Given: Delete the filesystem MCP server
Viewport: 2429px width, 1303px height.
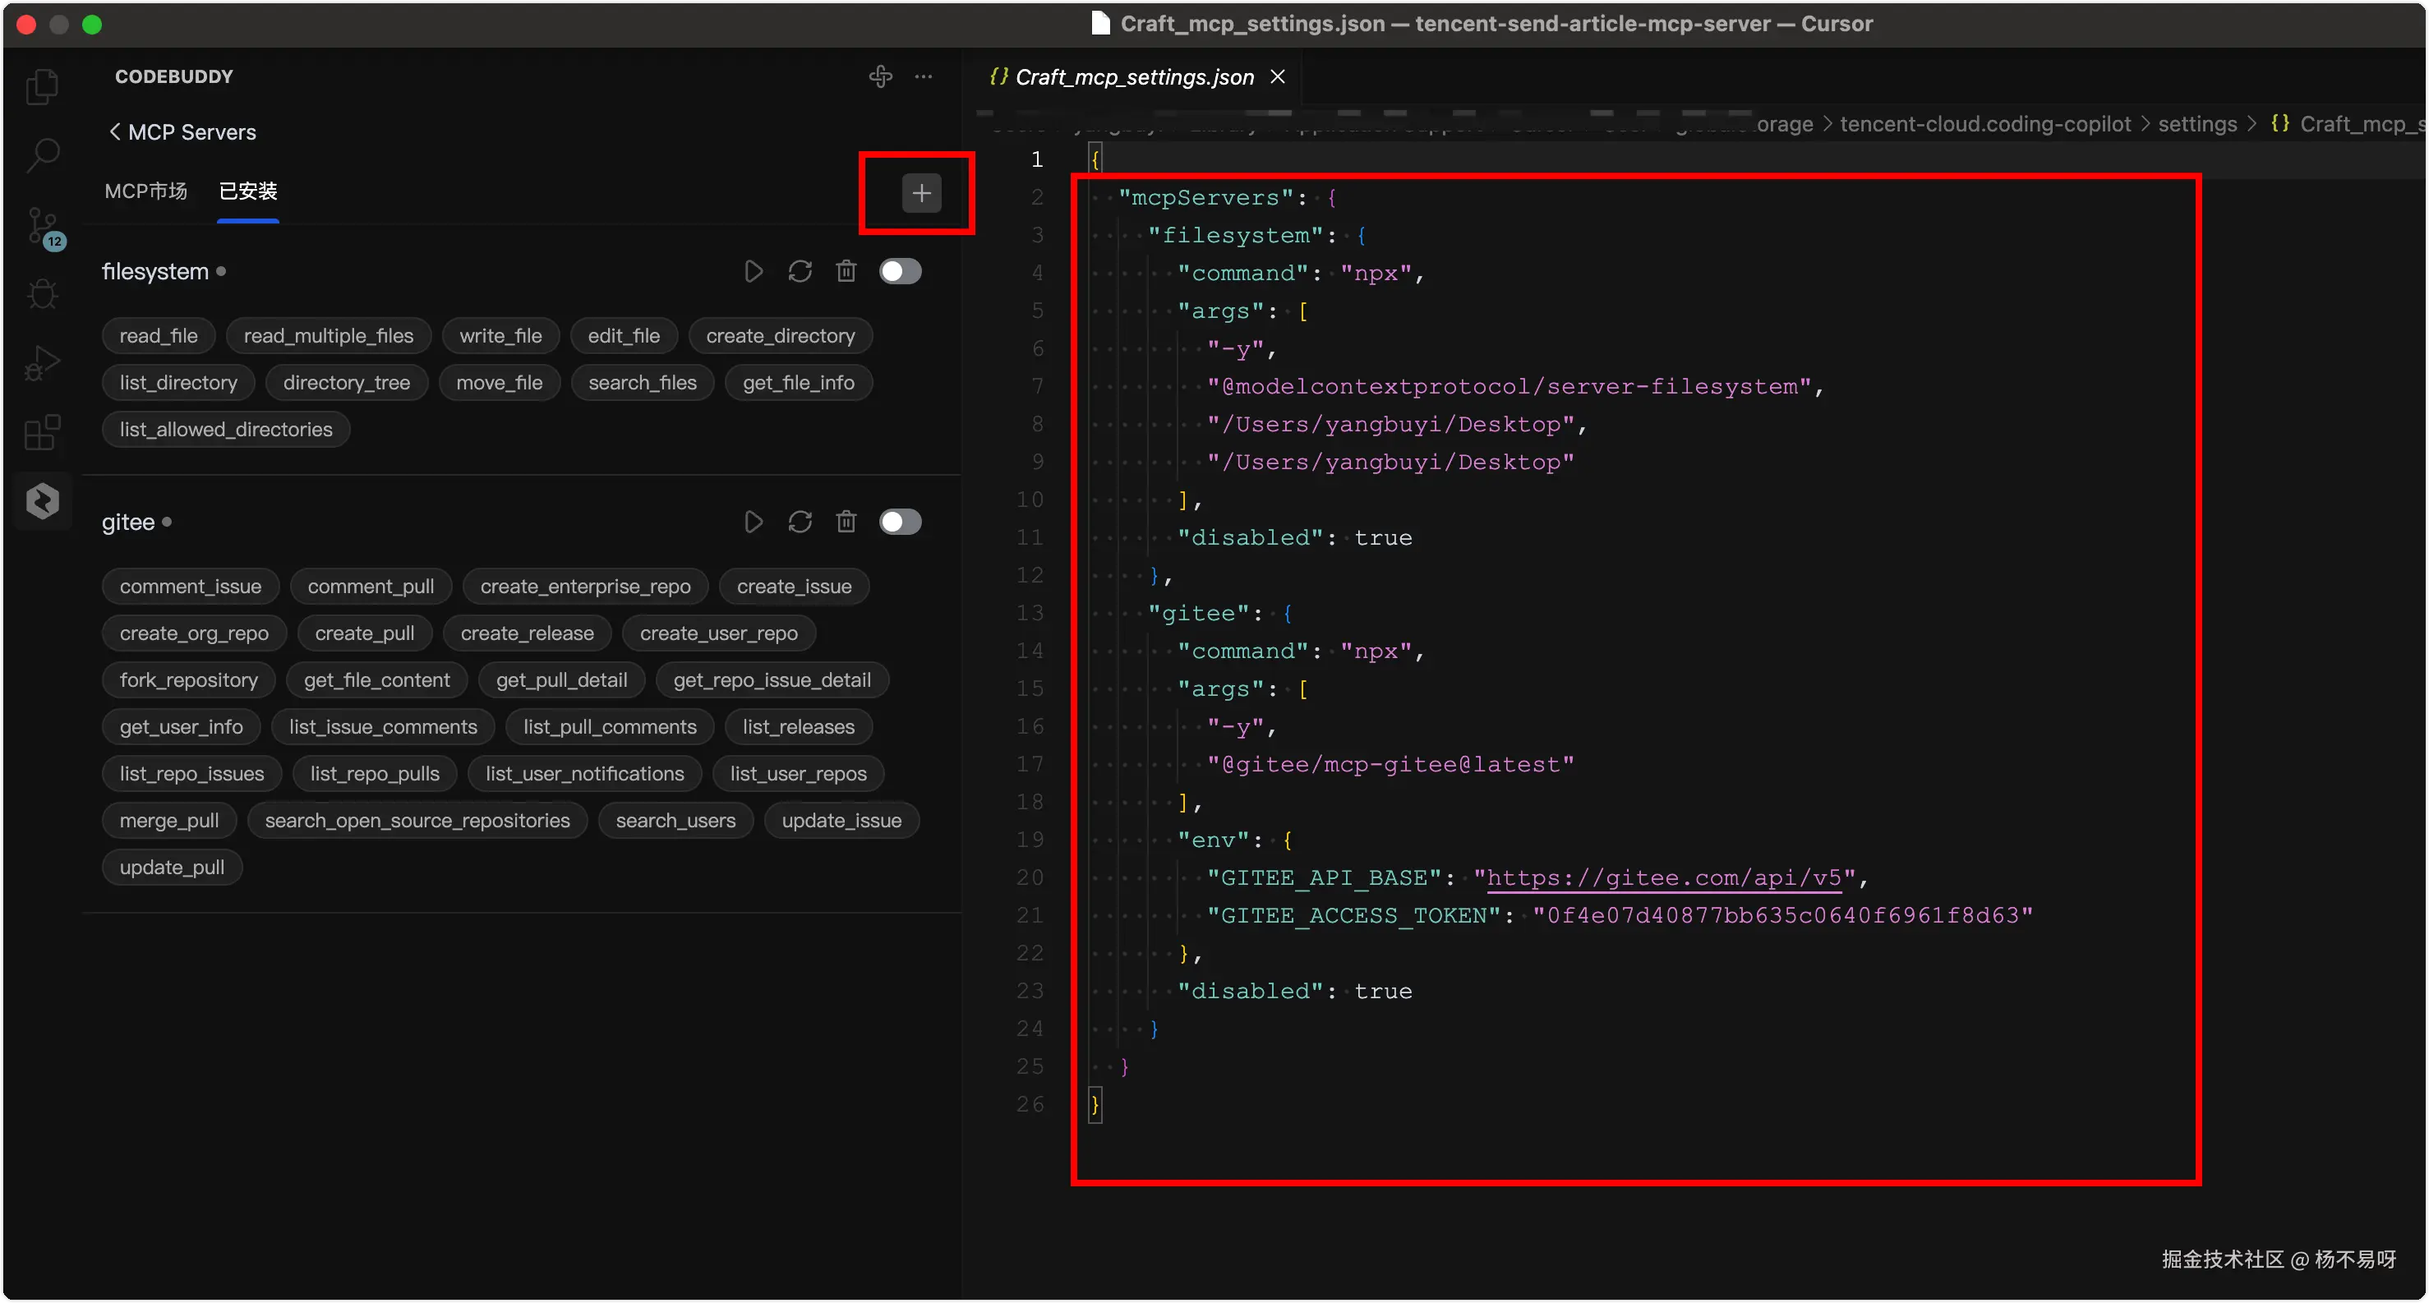Looking at the screenshot, I should click(846, 272).
